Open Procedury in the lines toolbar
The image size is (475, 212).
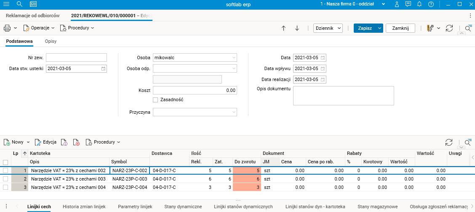click(x=103, y=142)
